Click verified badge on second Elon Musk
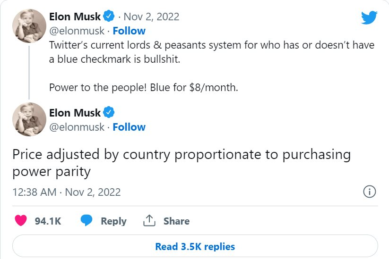The width and height of the screenshot is (389, 259). pyautogui.click(x=109, y=113)
